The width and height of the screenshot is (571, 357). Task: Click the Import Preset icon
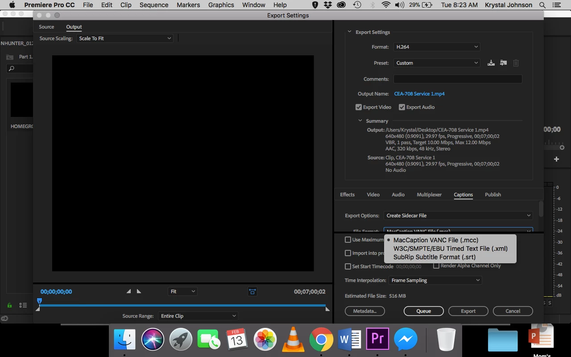point(503,63)
